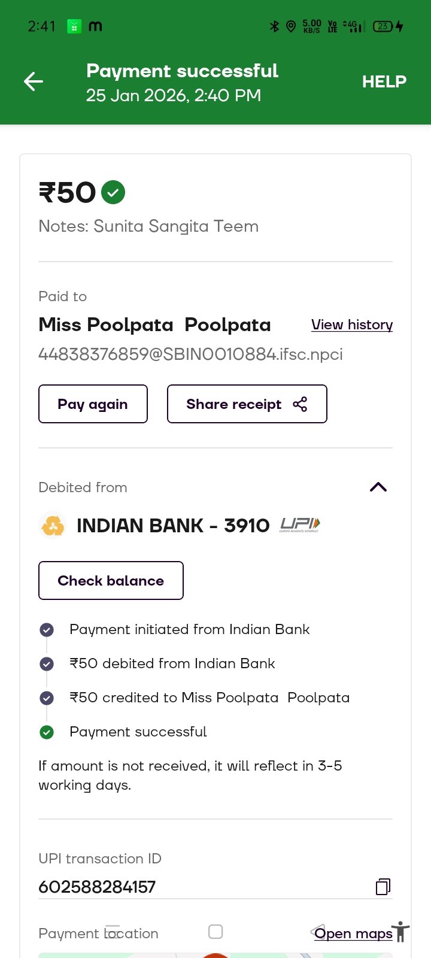Open the HELP option
Viewport: 431px width, 958px height.
pyautogui.click(x=384, y=81)
